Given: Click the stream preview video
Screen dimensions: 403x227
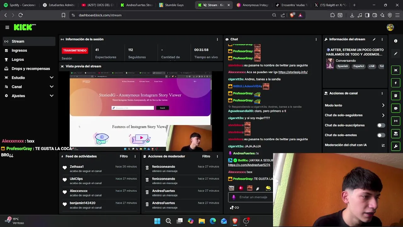Looking at the screenshot, I should [x=140, y=111].
